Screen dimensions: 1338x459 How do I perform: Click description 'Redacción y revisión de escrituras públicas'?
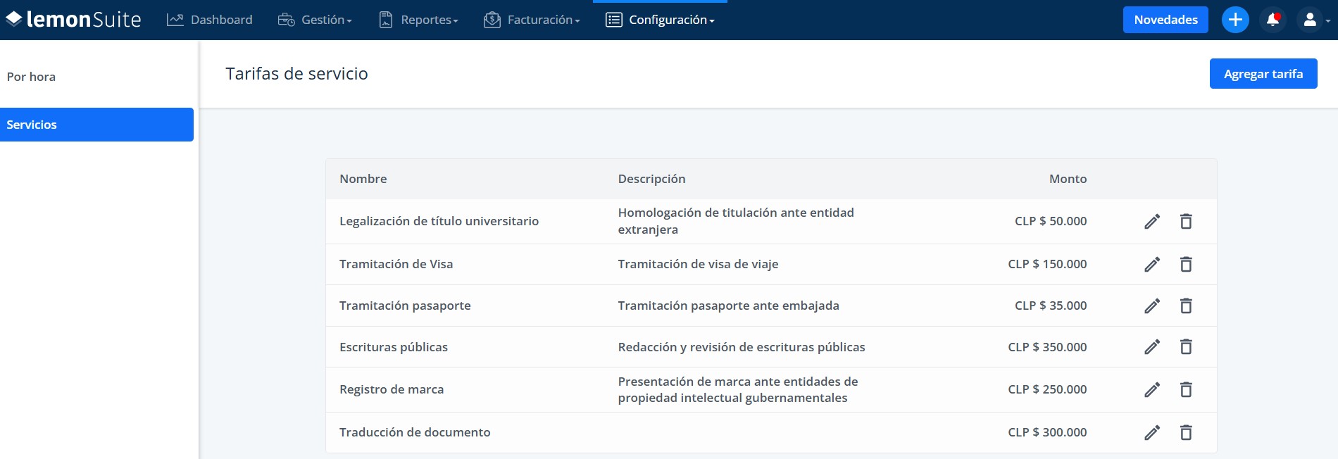click(x=742, y=347)
